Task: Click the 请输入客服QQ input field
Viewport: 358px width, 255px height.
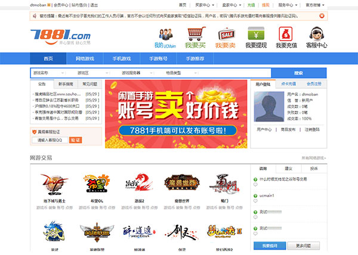Action: click(50, 140)
